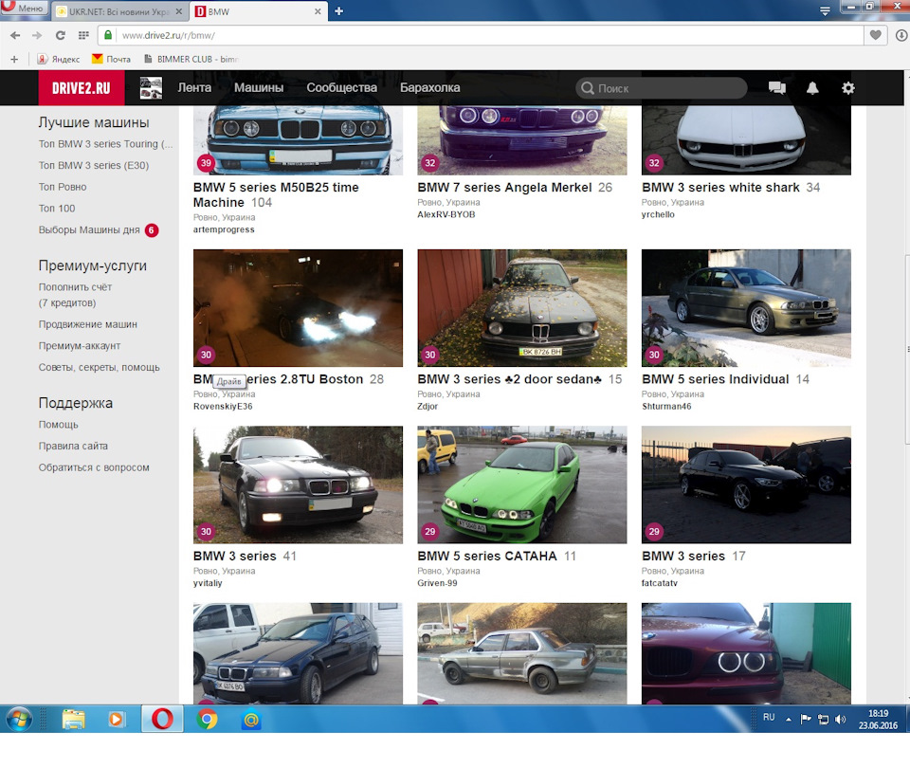Open user profile Zdjor
The height and width of the screenshot is (768, 910).
click(x=428, y=406)
